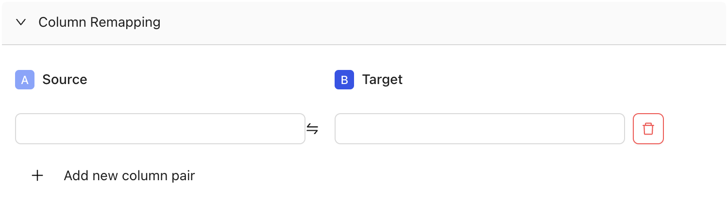
Task: Click the swap arrows between fields
Action: pyautogui.click(x=312, y=129)
